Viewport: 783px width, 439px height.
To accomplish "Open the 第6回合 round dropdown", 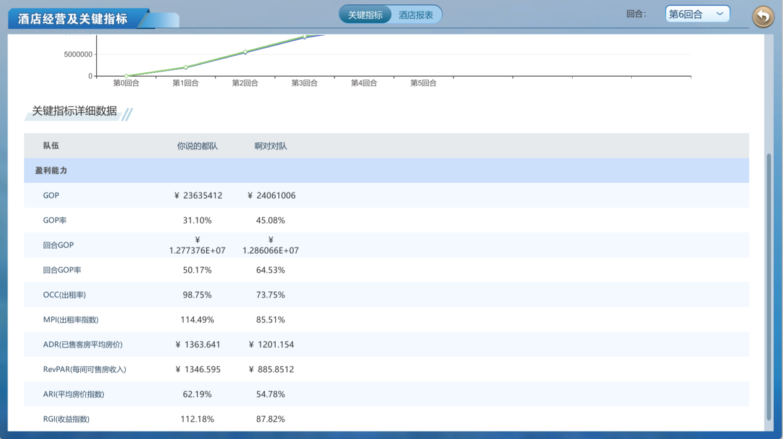I will (x=697, y=14).
